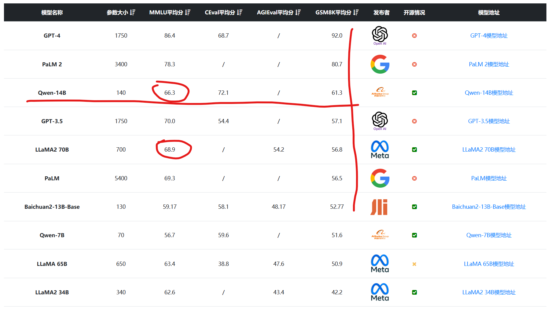
Task: Click the green open-source check for Baichuan2-13B-Base
Action: point(414,207)
